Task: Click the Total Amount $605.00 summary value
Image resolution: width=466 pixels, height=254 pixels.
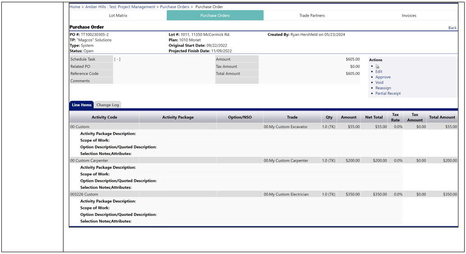Action: 353,73
